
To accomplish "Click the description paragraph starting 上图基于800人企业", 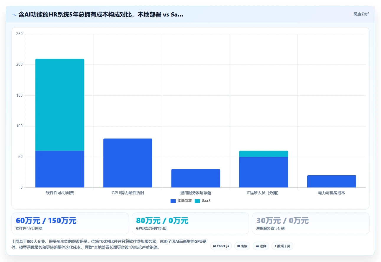I will (x=109, y=245).
